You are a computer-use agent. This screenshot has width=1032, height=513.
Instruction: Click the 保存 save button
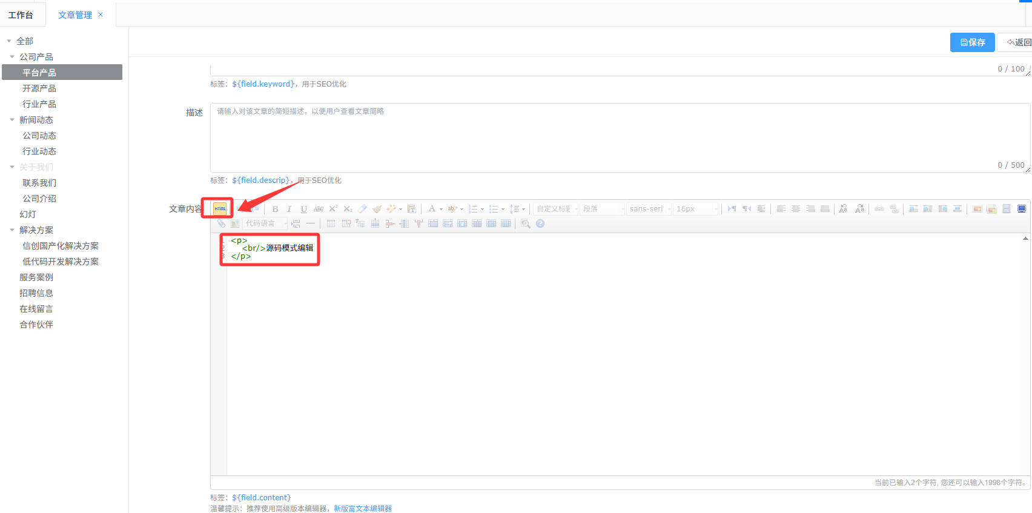pyautogui.click(x=972, y=42)
